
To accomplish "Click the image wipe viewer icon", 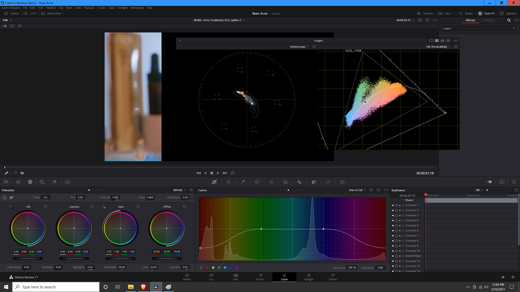I will point(5,26).
